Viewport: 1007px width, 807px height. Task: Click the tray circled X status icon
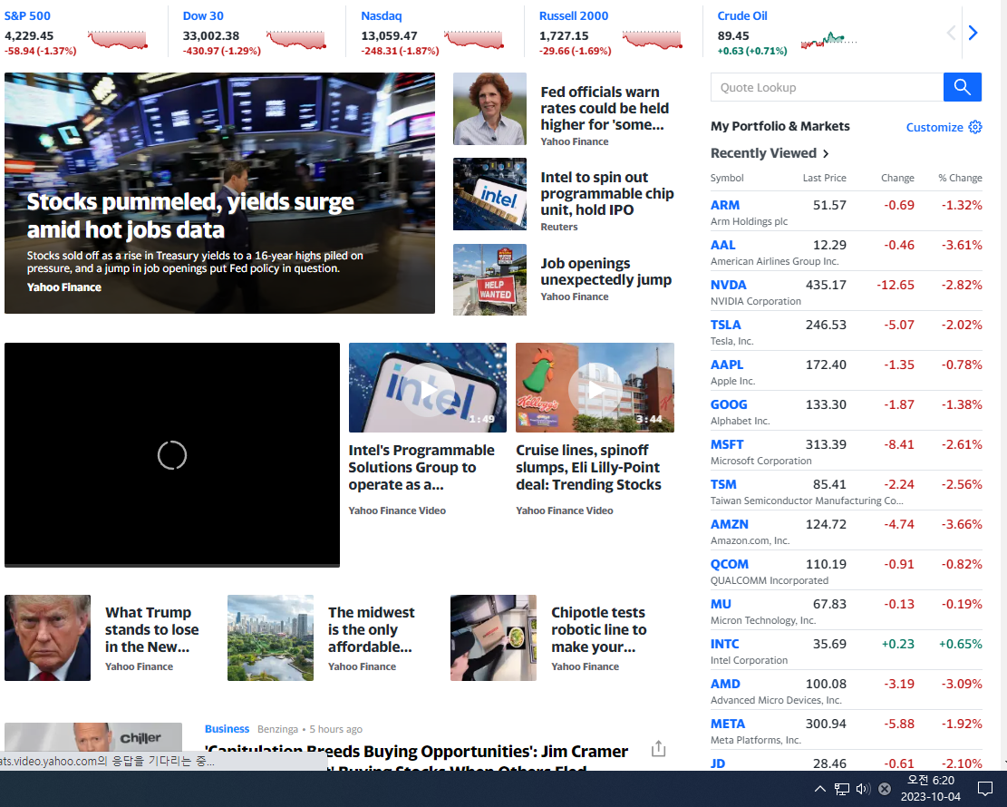click(885, 788)
